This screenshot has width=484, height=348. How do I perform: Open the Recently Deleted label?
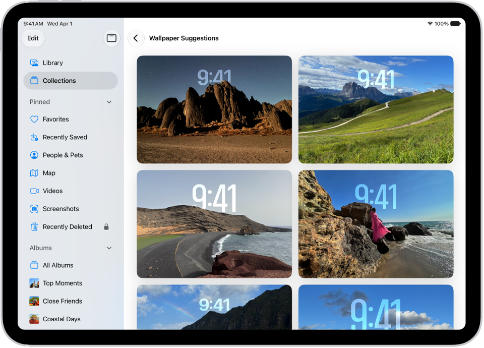[67, 226]
